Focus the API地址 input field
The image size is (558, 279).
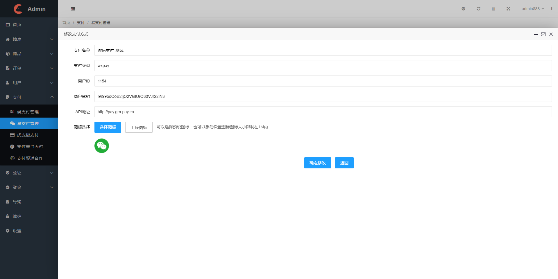323,112
